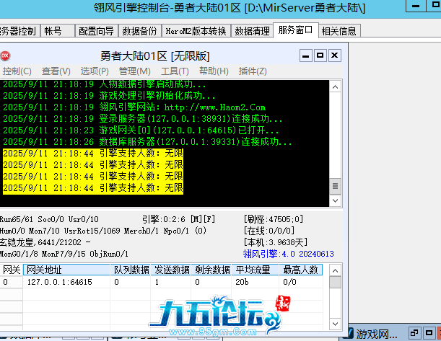Open the HeroM2版本转换 tab

pyautogui.click(x=196, y=31)
